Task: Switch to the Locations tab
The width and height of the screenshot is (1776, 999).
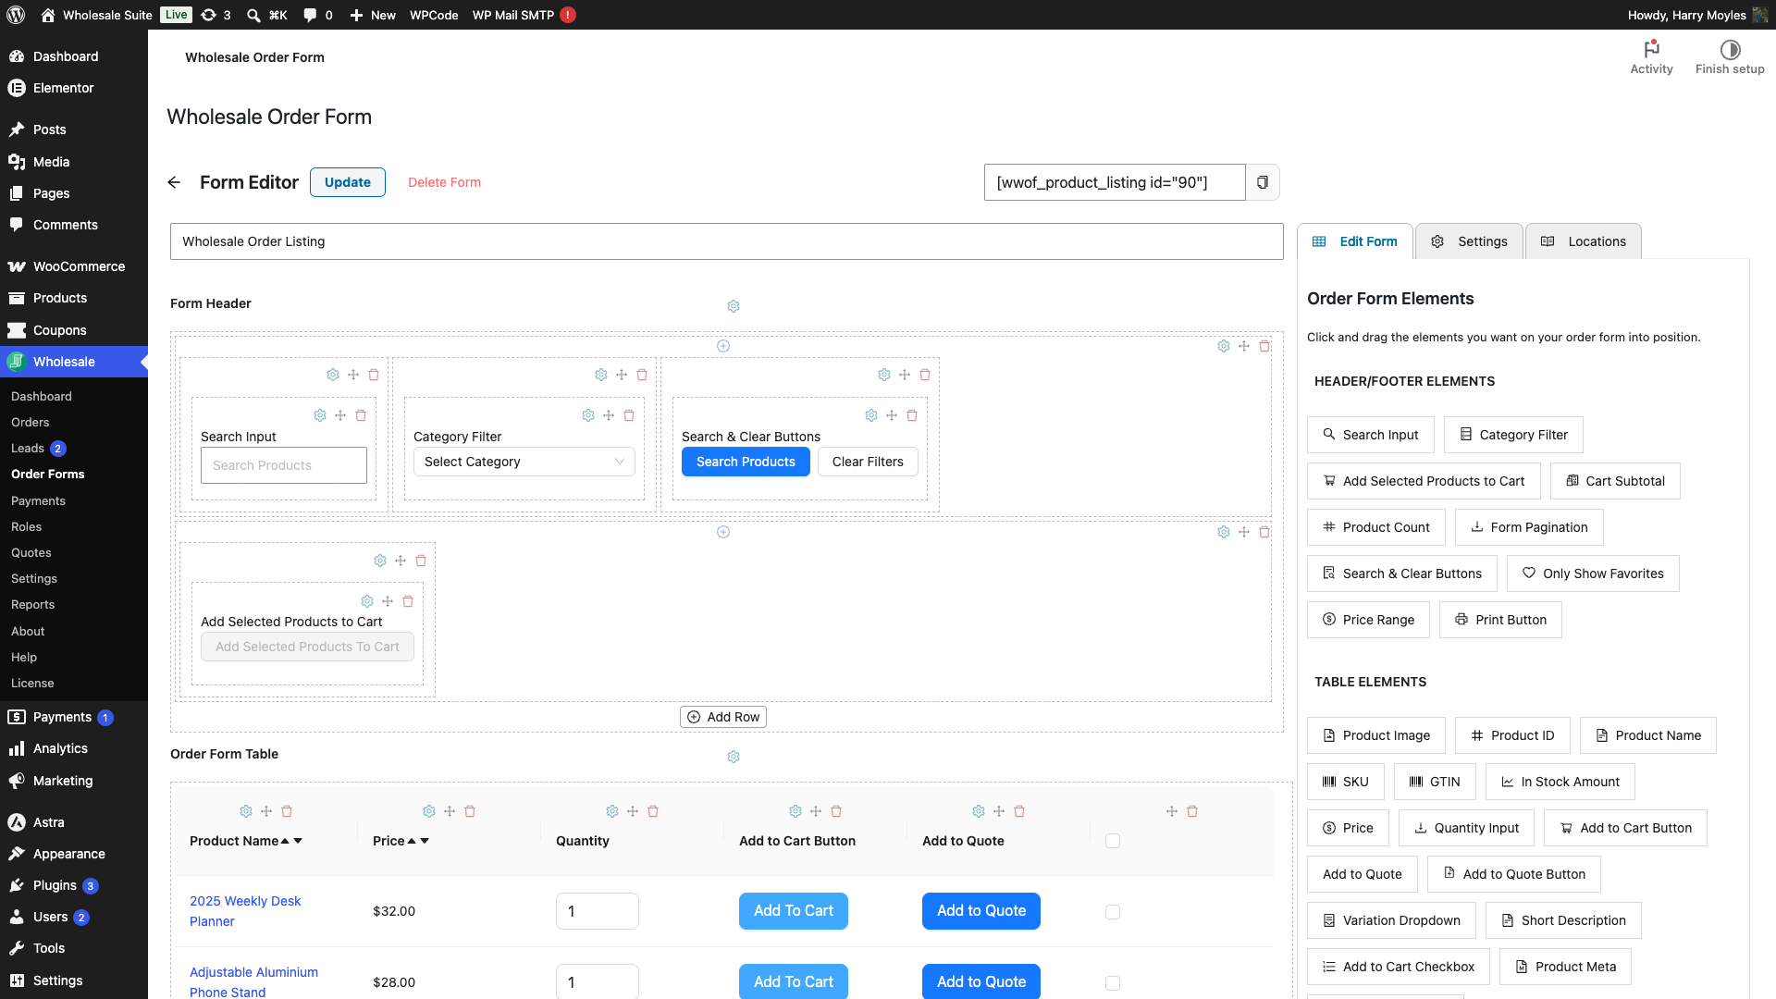Action: [1584, 241]
